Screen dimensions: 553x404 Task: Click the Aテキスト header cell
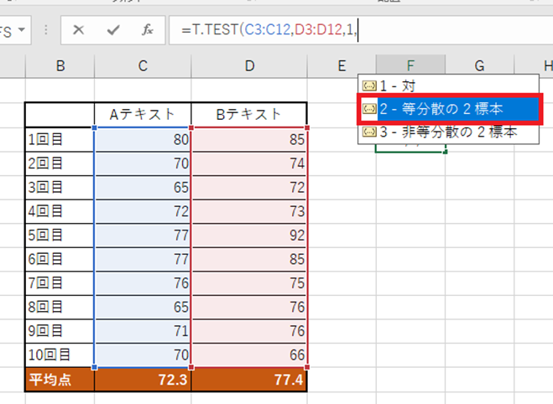click(143, 114)
